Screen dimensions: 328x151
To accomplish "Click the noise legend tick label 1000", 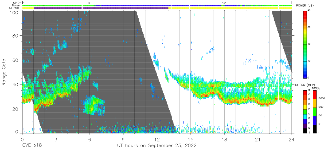I will coord(321,107).
